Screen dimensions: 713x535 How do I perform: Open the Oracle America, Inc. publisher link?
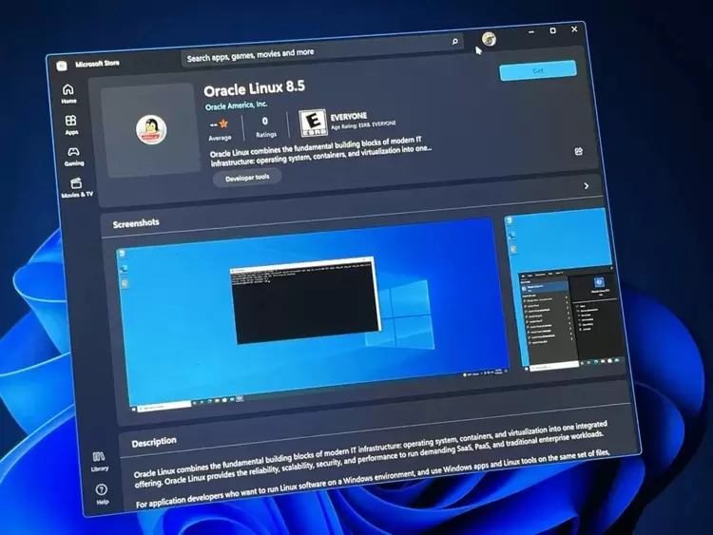235,105
